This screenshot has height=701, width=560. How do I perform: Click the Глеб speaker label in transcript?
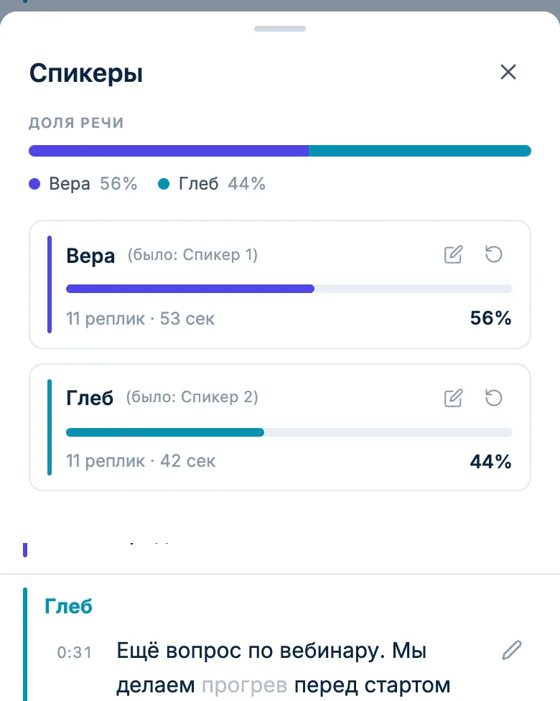coord(68,607)
